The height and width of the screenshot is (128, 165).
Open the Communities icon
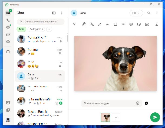(x=8, y=41)
